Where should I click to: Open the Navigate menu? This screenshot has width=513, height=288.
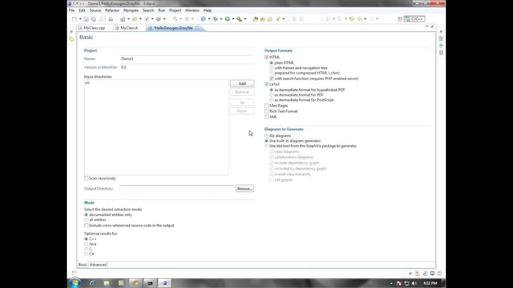(131, 10)
